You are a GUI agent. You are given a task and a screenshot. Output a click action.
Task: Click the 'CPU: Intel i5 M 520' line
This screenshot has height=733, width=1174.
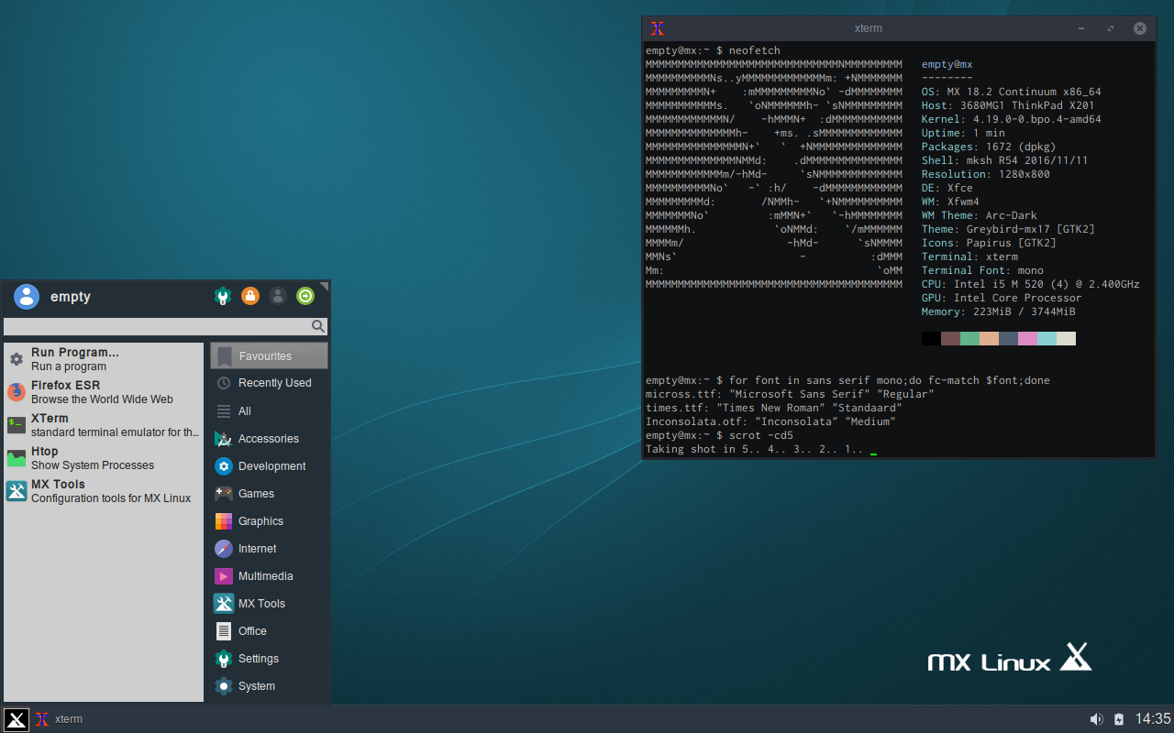[x=1030, y=284]
